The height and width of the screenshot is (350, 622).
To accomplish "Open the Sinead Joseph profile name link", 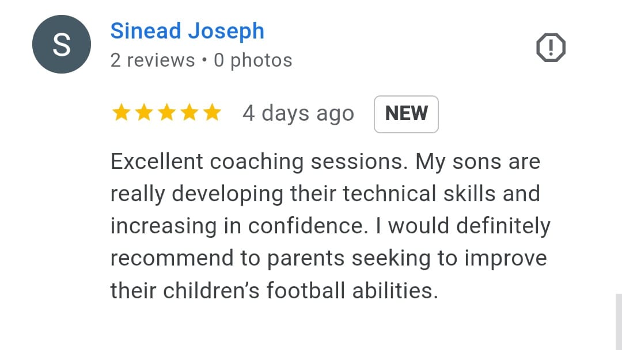I will coord(187,31).
